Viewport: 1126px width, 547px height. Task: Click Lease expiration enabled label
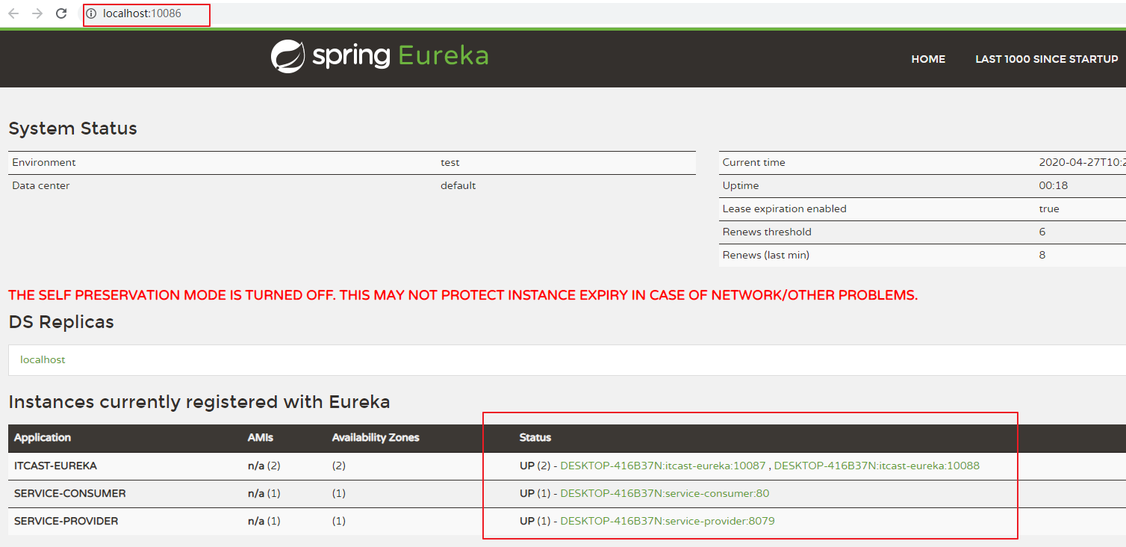click(785, 208)
